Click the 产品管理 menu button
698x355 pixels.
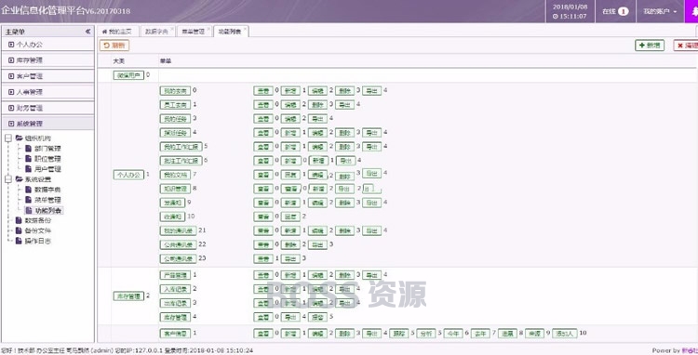point(175,275)
